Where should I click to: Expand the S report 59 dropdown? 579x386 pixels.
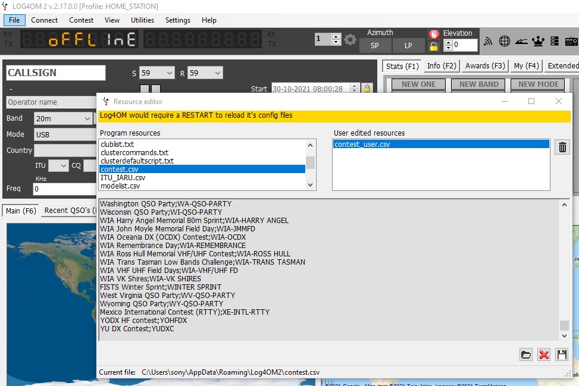point(169,73)
